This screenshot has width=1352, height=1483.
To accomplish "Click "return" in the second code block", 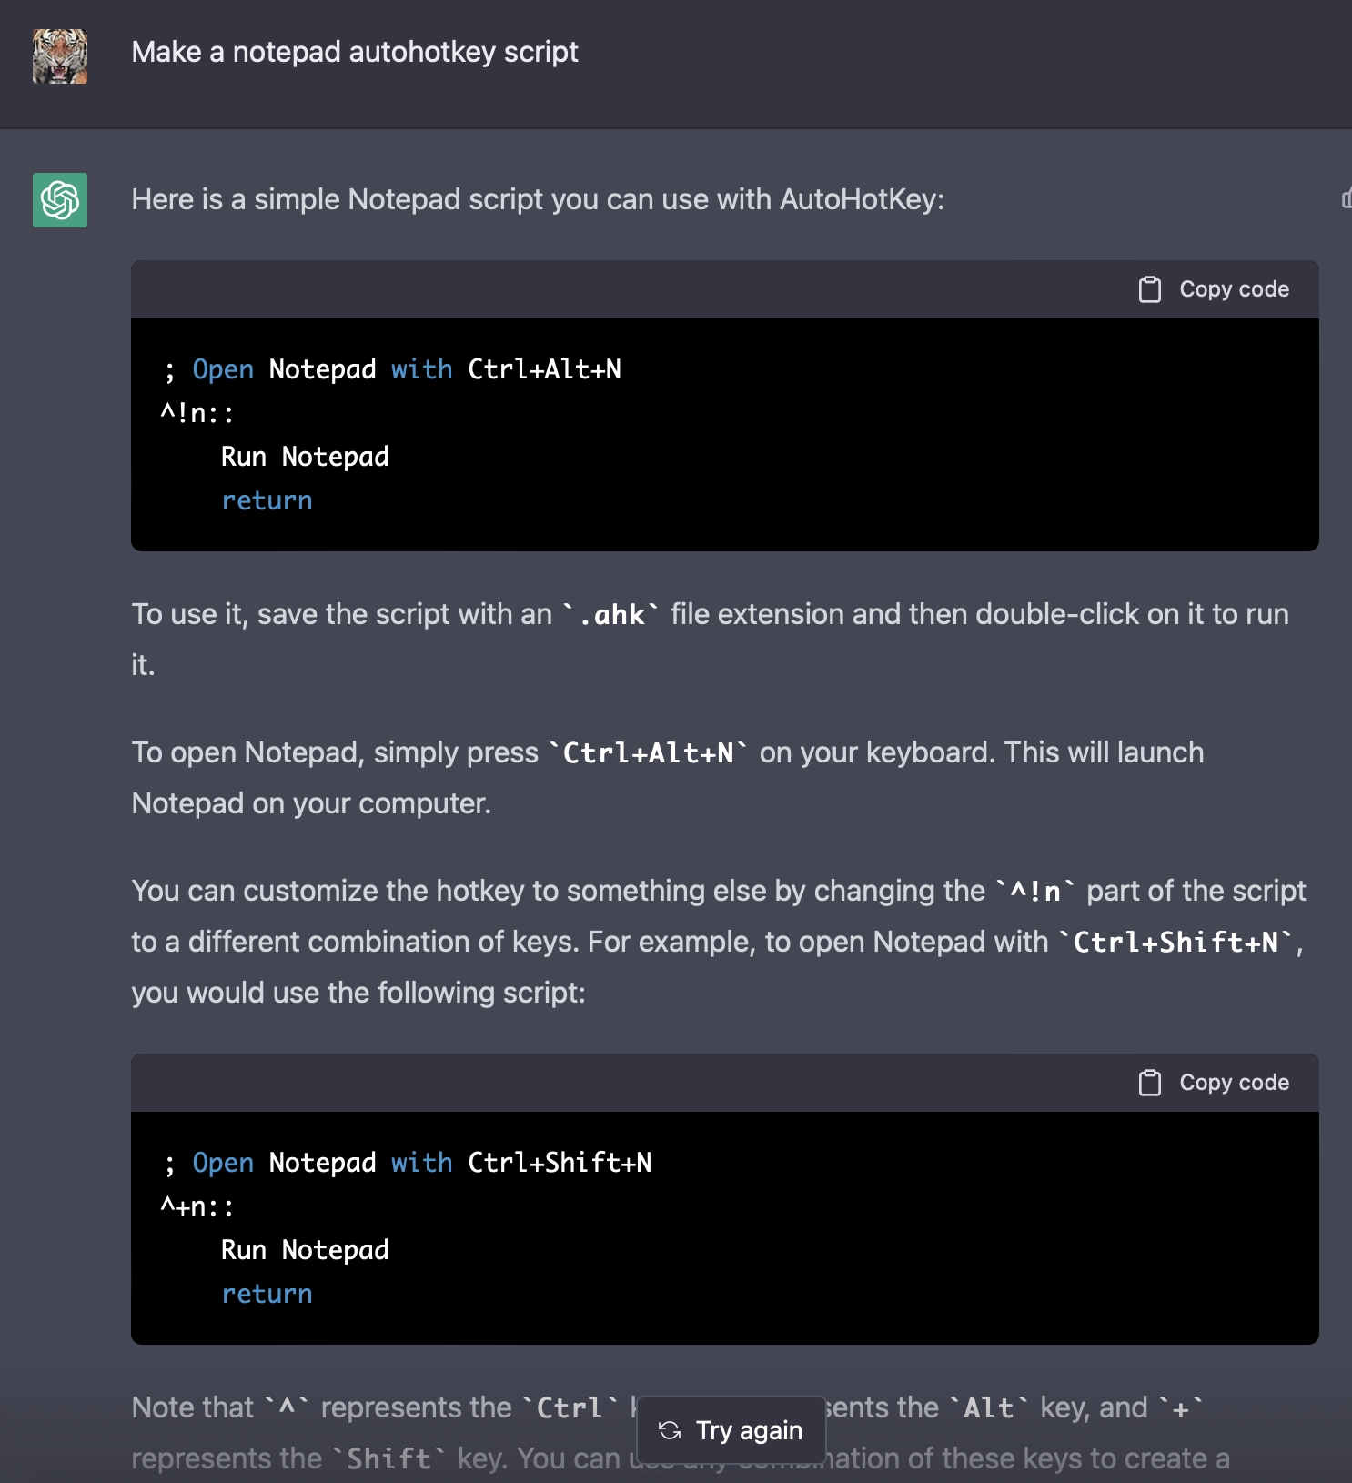I will [x=267, y=1294].
